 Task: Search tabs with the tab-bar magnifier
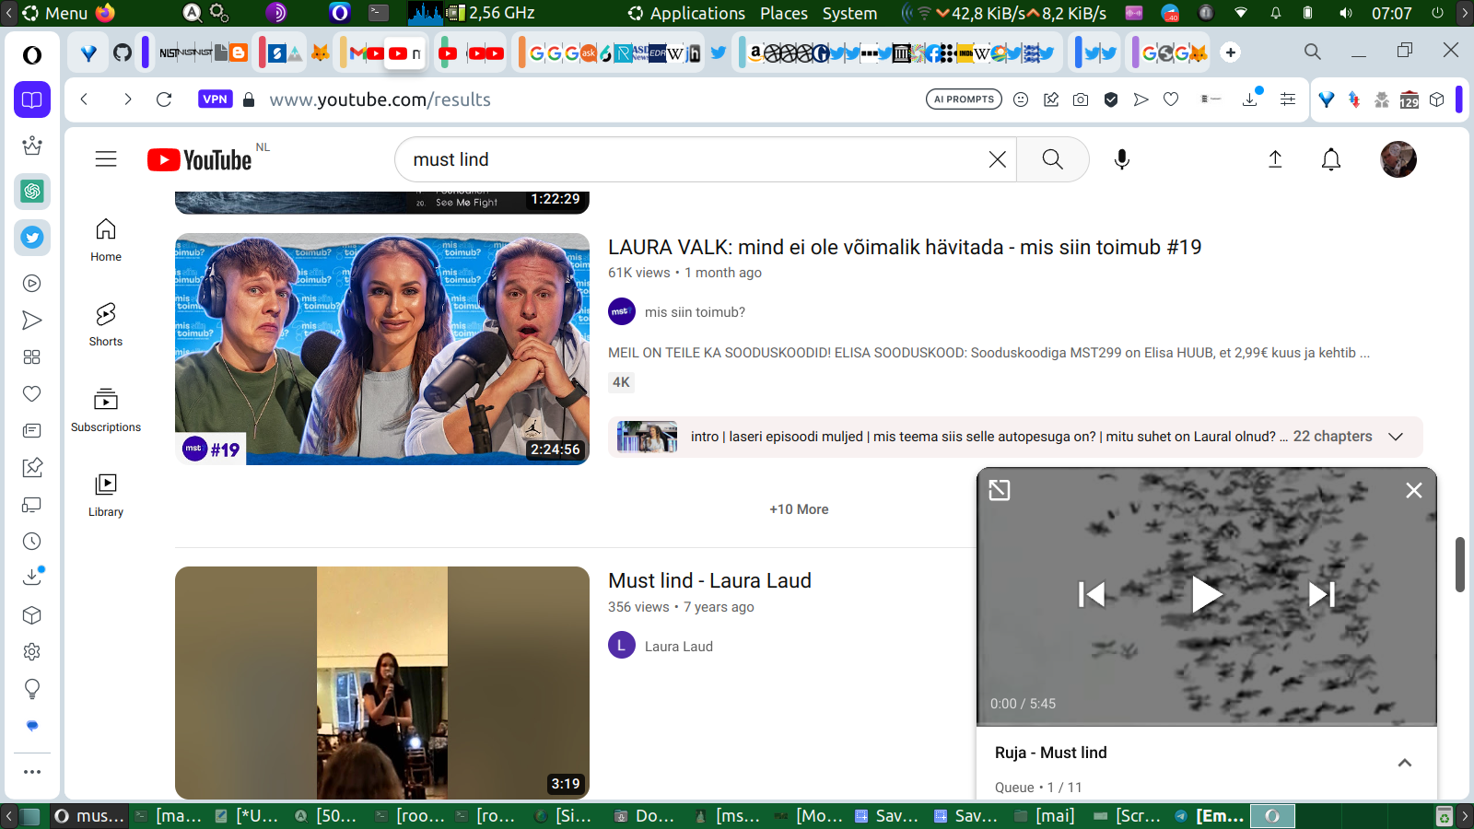(x=1313, y=52)
